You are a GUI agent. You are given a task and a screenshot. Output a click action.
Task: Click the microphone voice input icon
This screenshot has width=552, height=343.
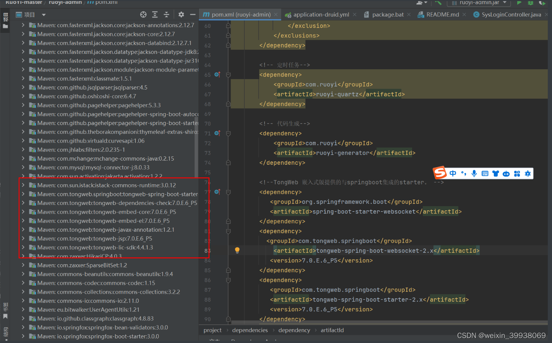[474, 174]
